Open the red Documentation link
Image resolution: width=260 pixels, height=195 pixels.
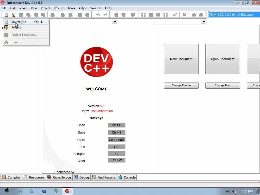pyautogui.click(x=102, y=111)
